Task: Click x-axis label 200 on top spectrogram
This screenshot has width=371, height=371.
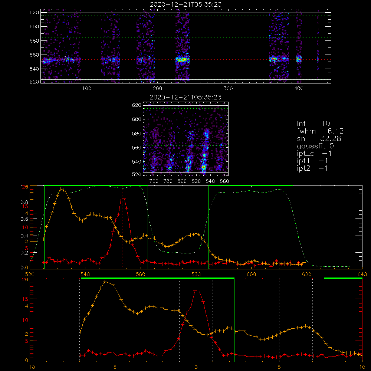Action: (x=157, y=89)
